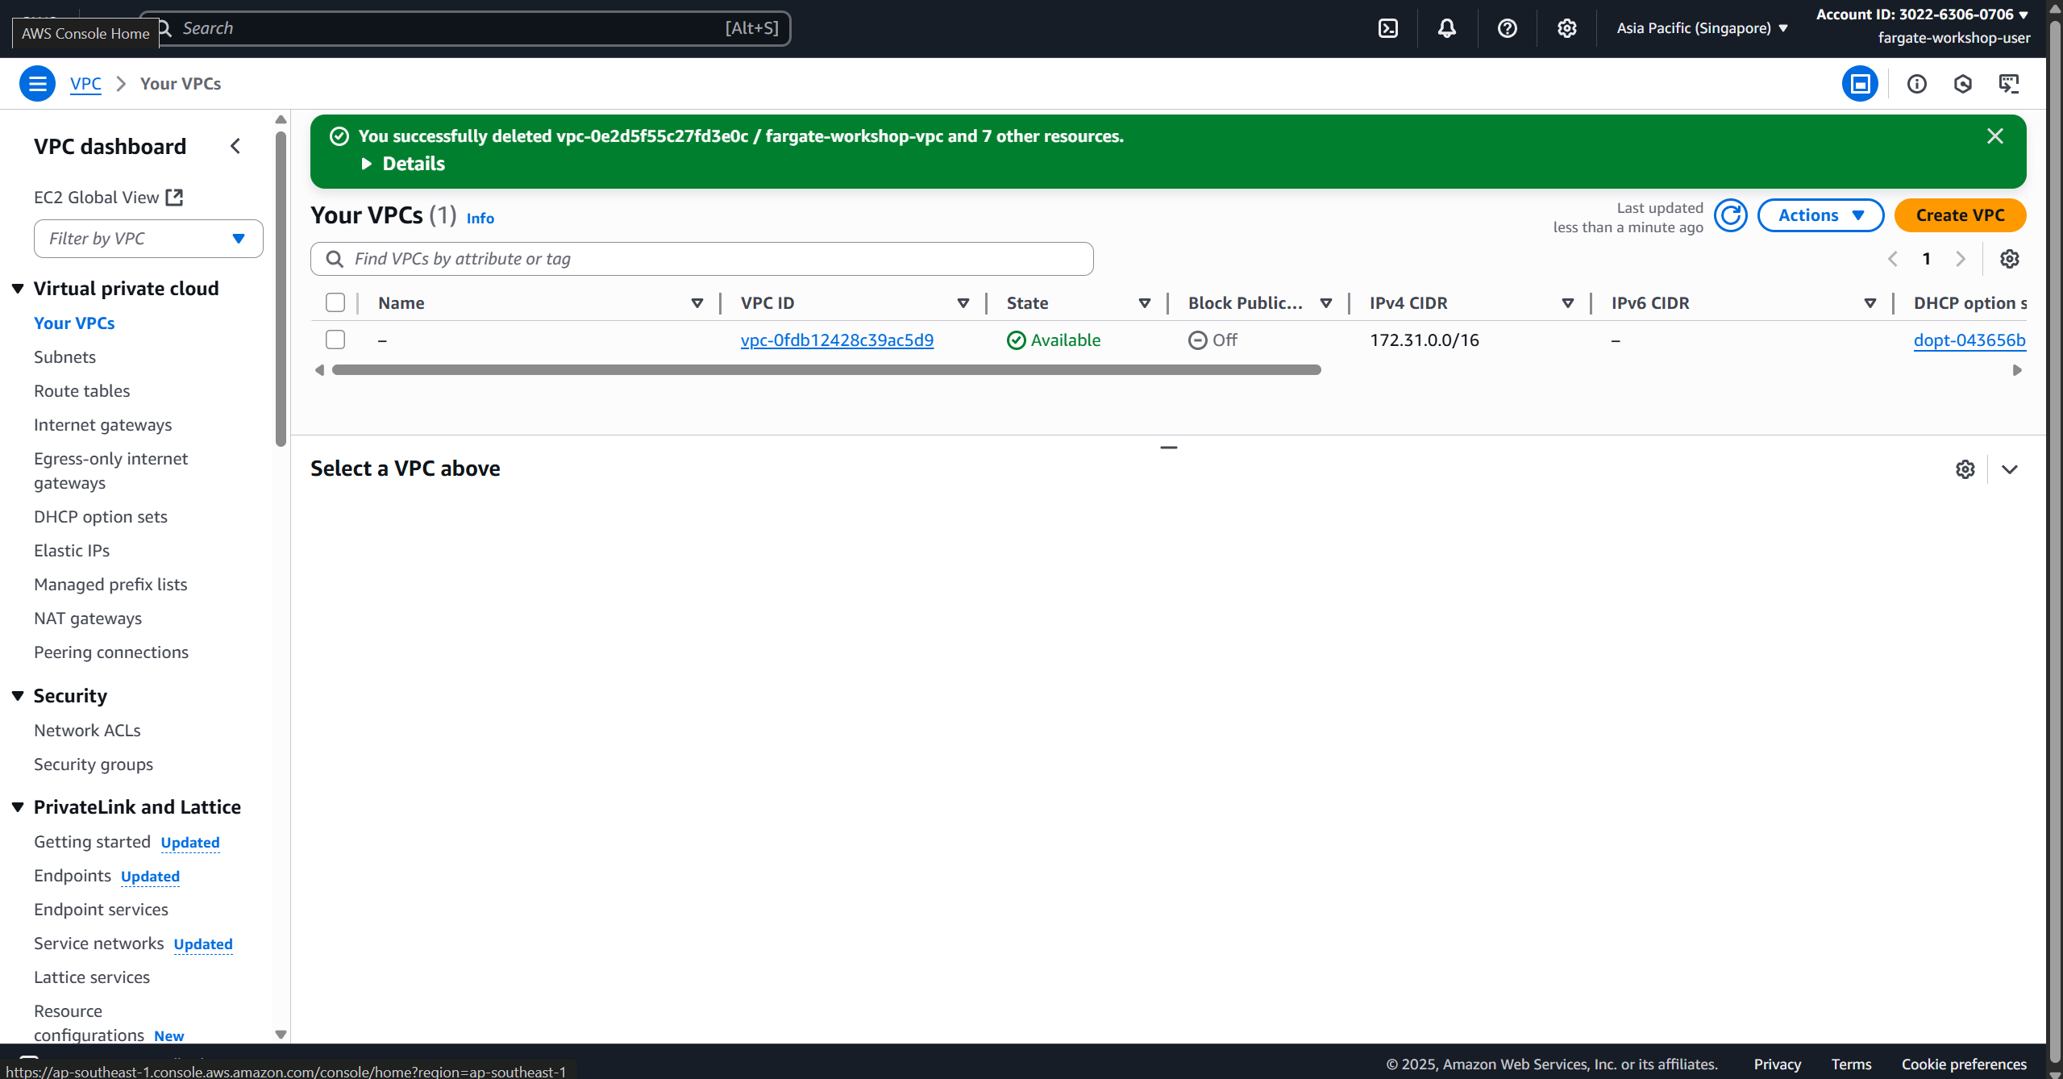Image resolution: width=2063 pixels, height=1079 pixels.
Task: Open Security groups in sidebar
Action: [x=94, y=764]
